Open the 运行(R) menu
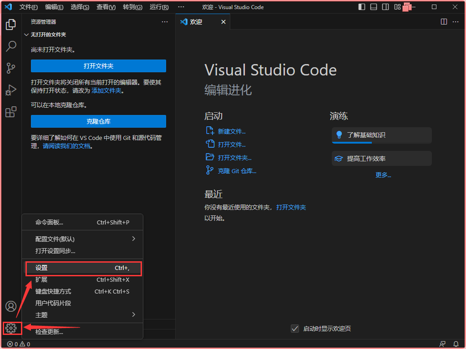This screenshot has height=349, width=466. [159, 7]
